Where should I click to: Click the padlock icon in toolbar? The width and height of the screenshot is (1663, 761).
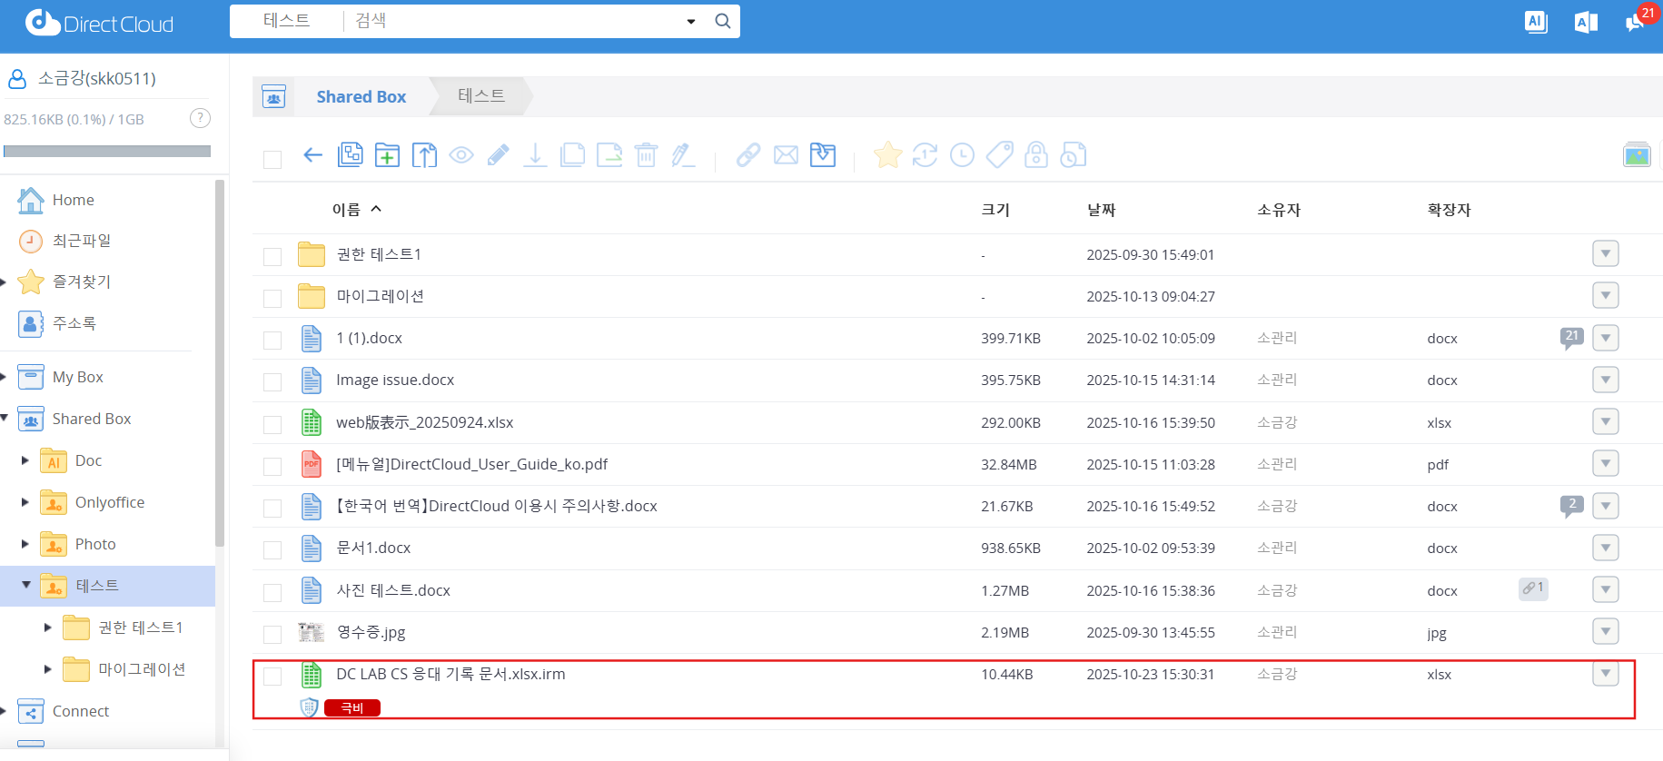coord(1036,155)
